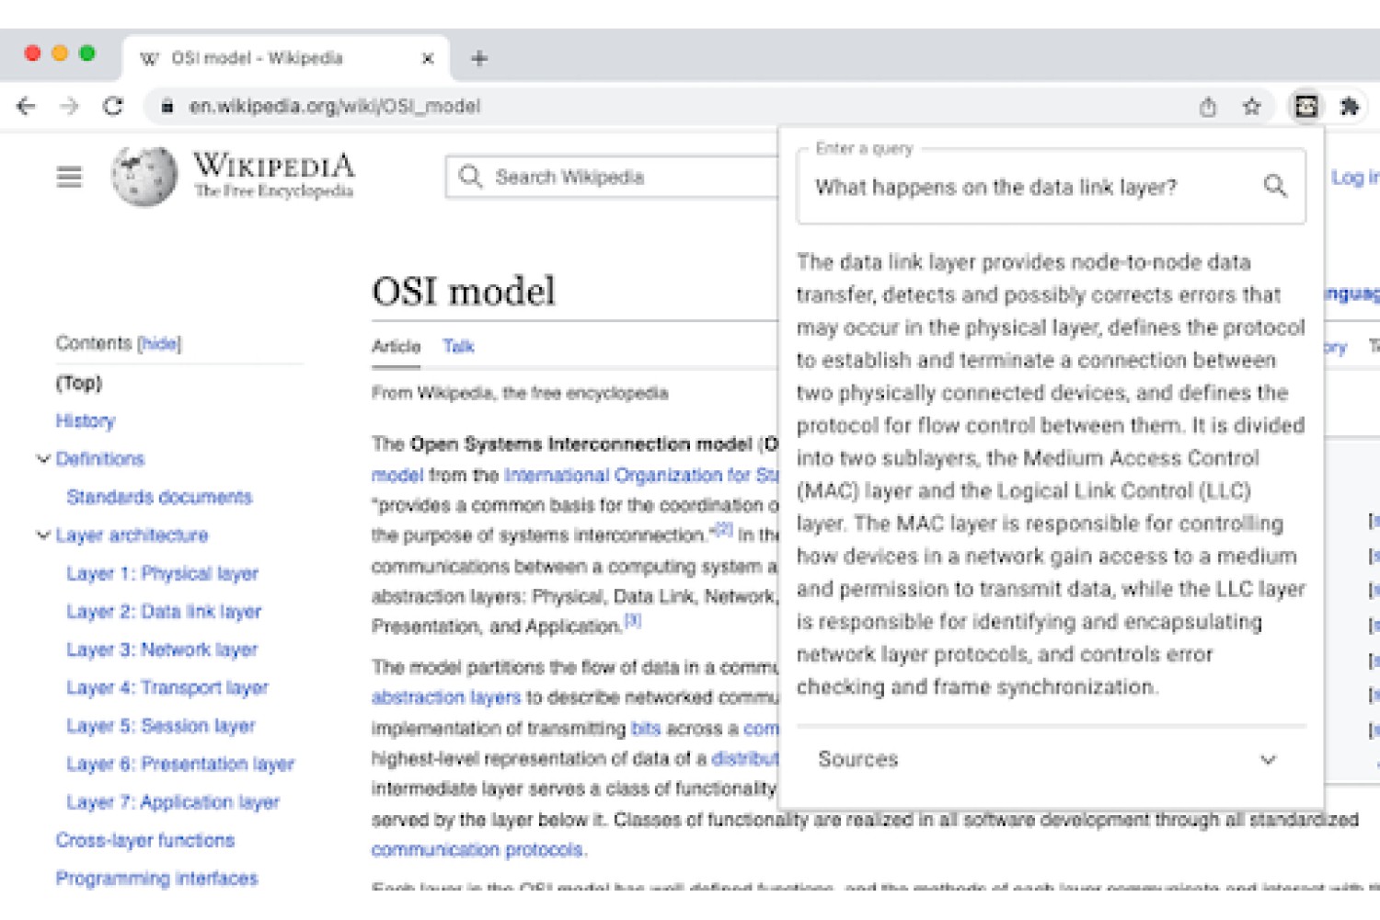1380x920 pixels.
Task: Open Standards documents contents entry
Action: (159, 497)
